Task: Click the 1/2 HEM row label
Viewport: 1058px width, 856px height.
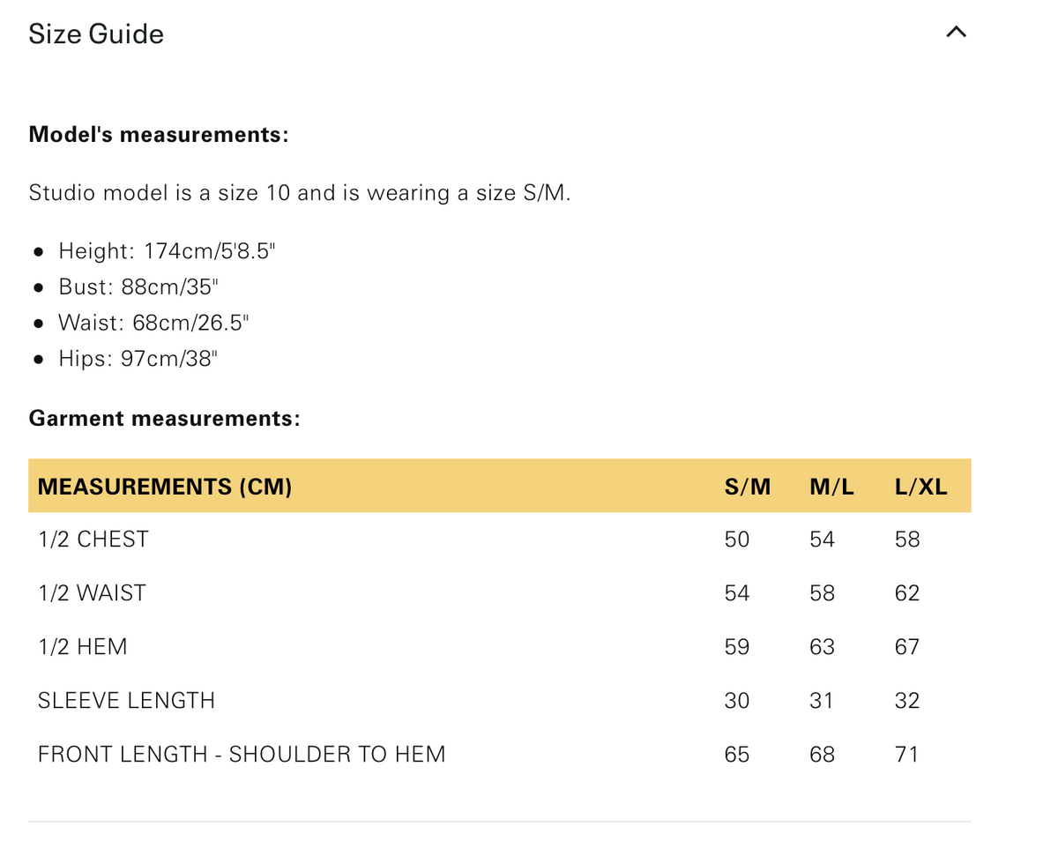Action: tap(83, 647)
